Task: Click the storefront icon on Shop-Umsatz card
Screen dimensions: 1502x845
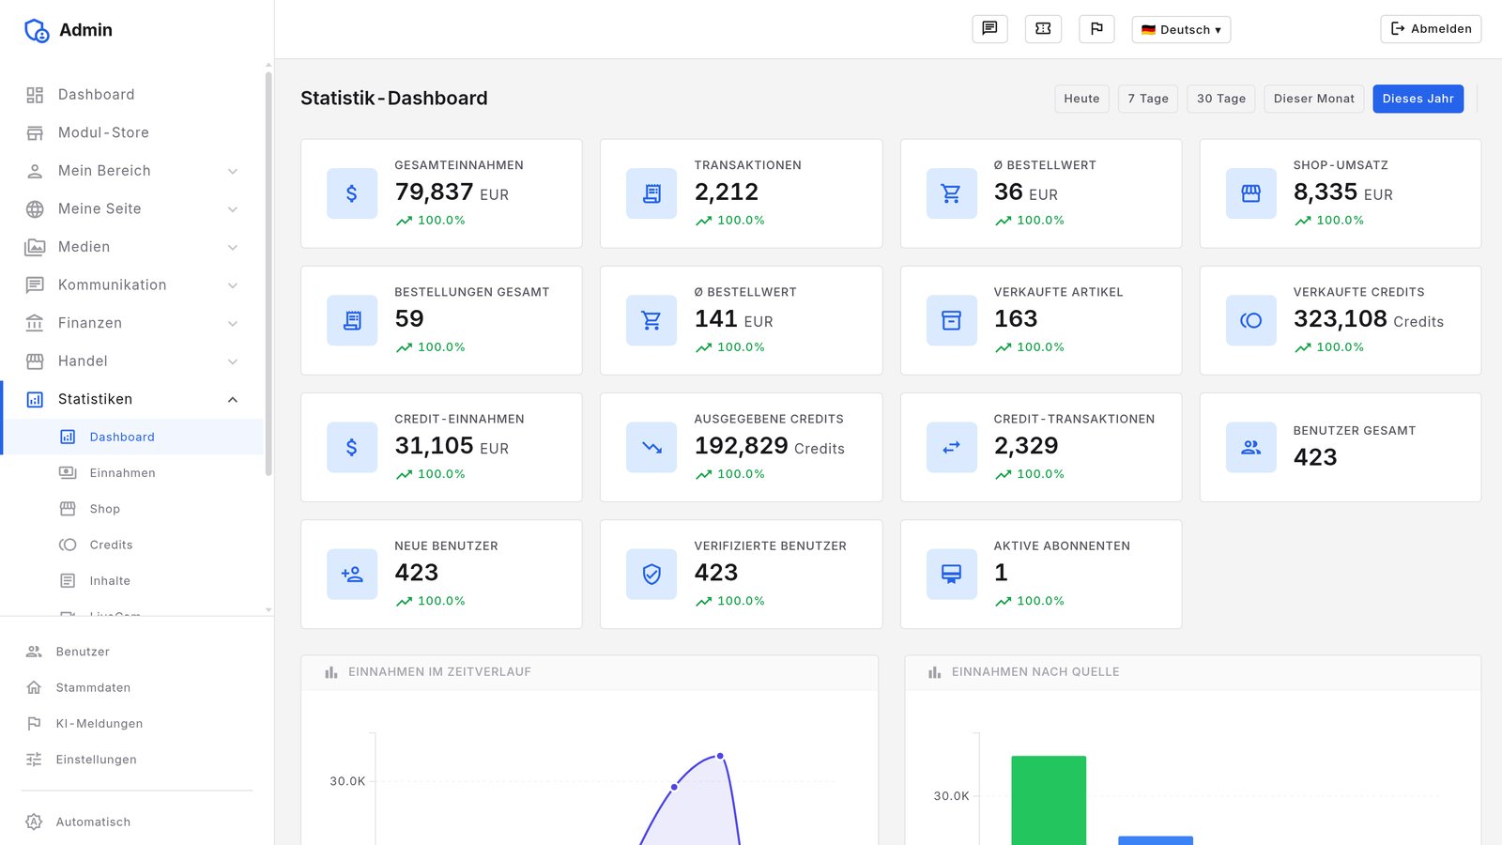Action: coord(1251,193)
